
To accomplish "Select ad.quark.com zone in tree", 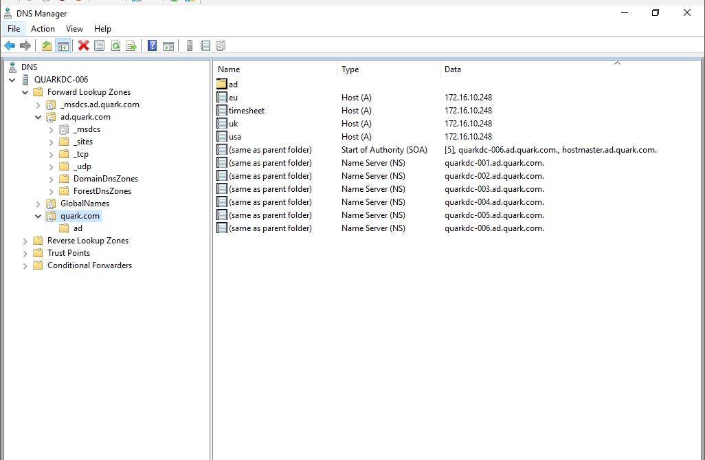I will pos(85,117).
